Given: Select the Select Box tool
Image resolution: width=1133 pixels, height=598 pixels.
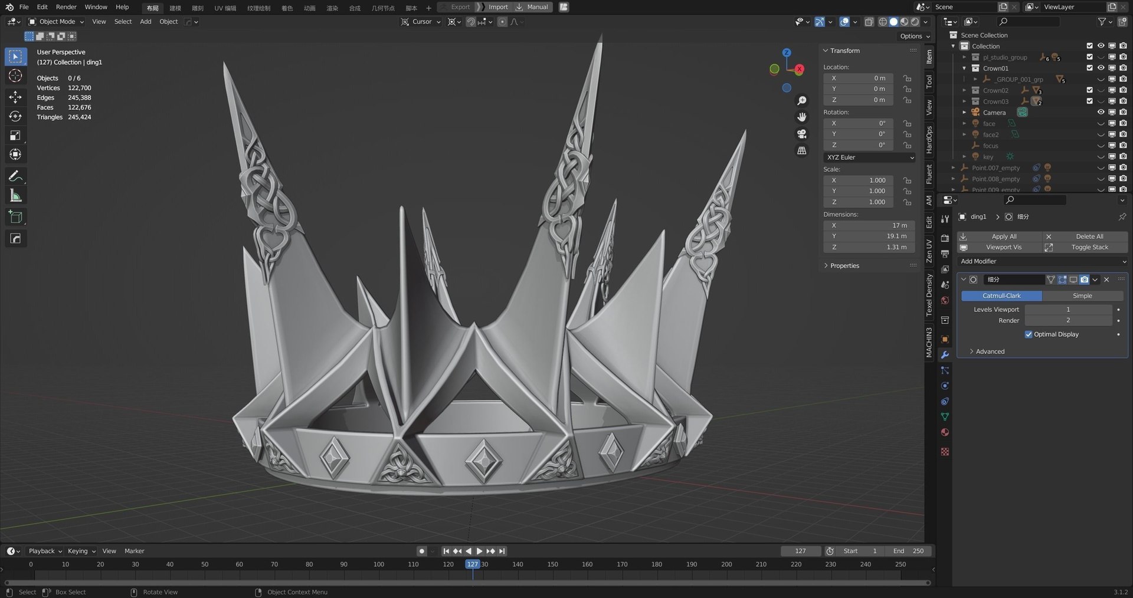Looking at the screenshot, I should pyautogui.click(x=16, y=57).
